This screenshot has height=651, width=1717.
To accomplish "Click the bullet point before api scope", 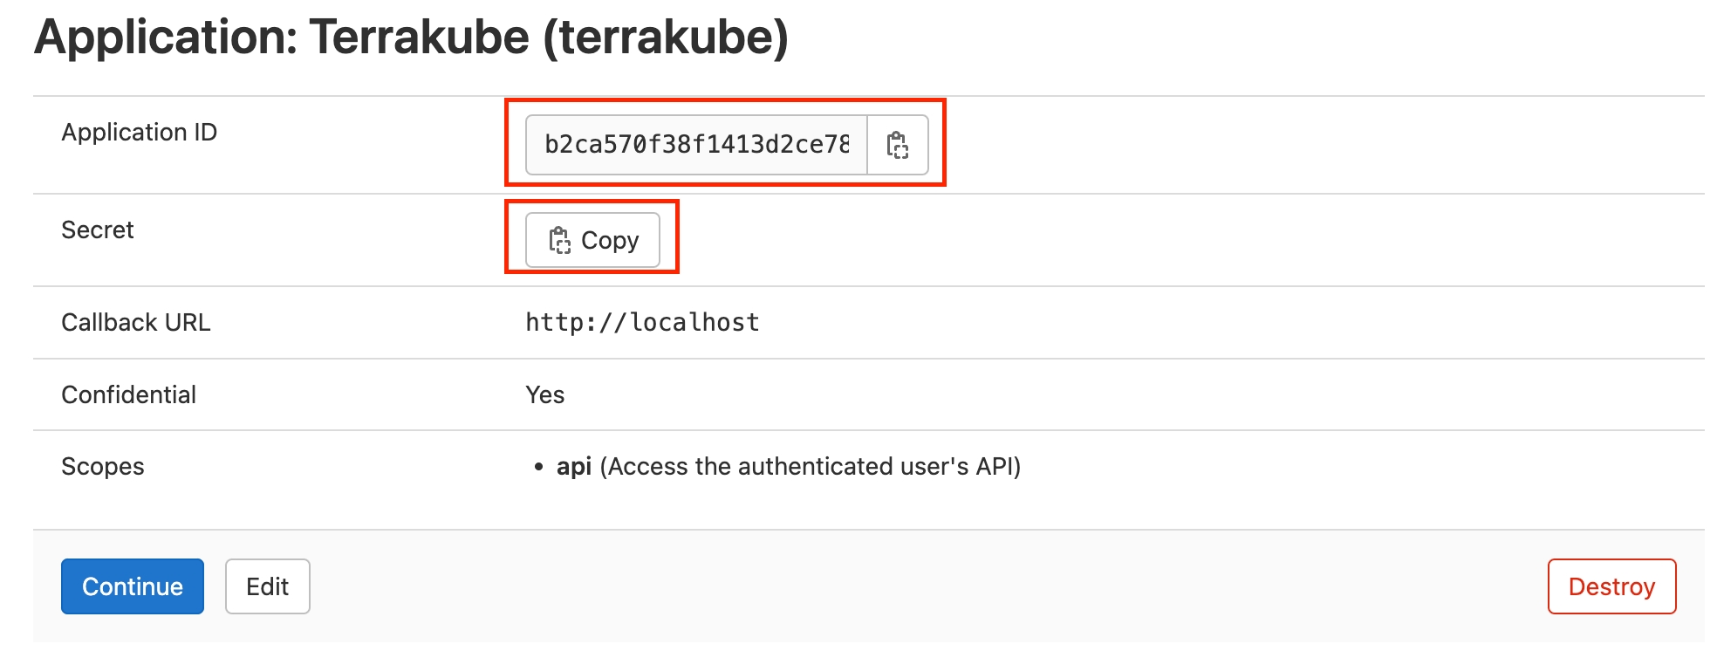I will pos(538,468).
